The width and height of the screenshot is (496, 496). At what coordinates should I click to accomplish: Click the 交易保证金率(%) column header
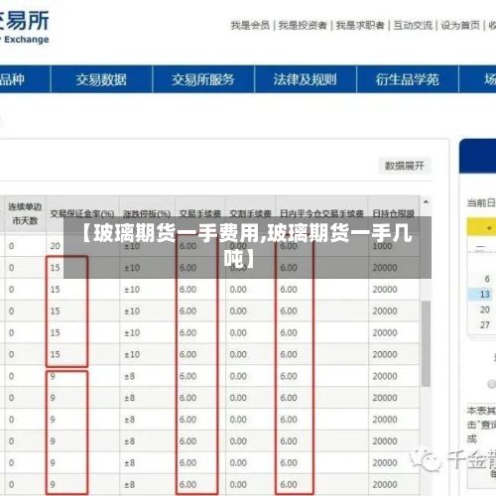coord(82,213)
